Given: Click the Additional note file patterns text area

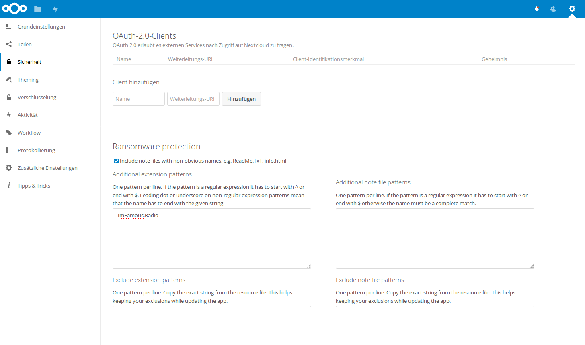Looking at the screenshot, I should [x=435, y=239].
